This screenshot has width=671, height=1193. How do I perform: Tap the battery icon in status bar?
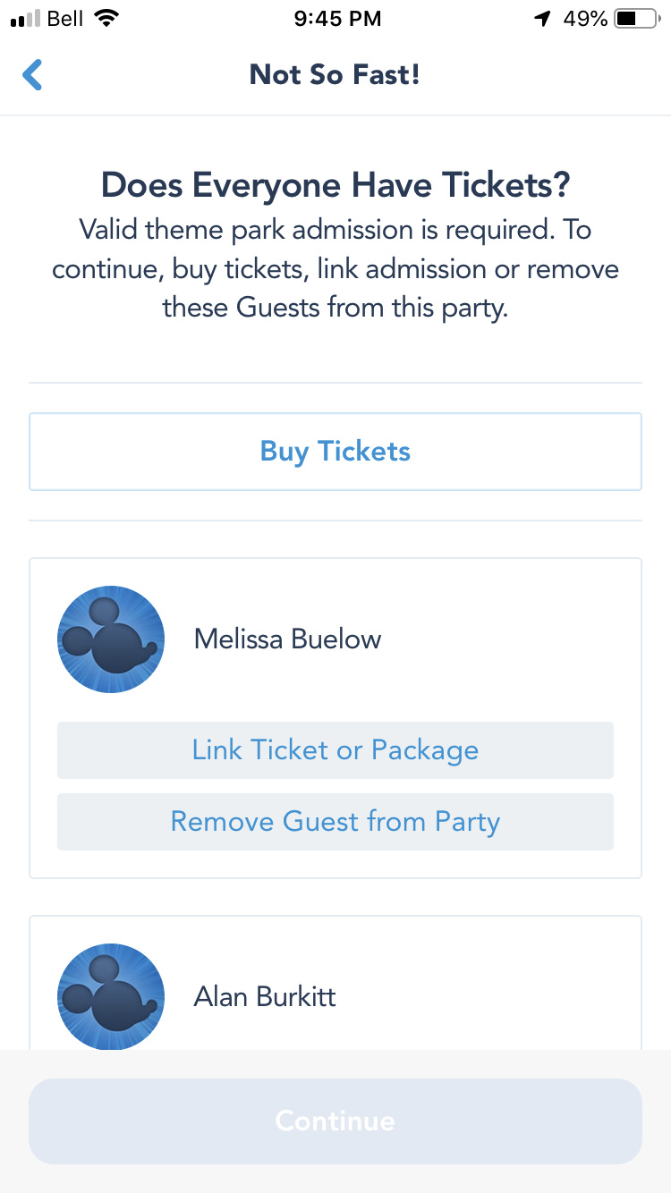pyautogui.click(x=637, y=19)
